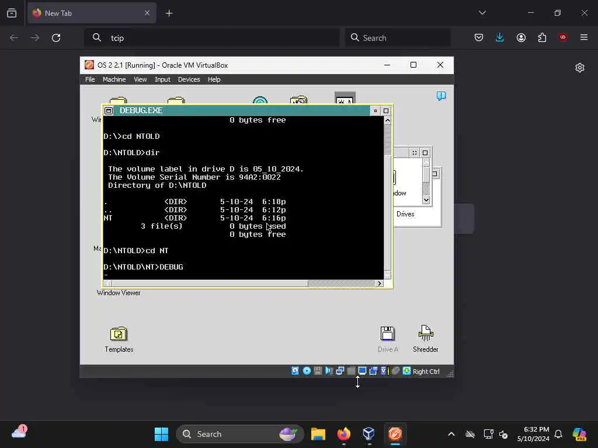
Task: Open the Copilot icon in the taskbar
Action: point(580,434)
